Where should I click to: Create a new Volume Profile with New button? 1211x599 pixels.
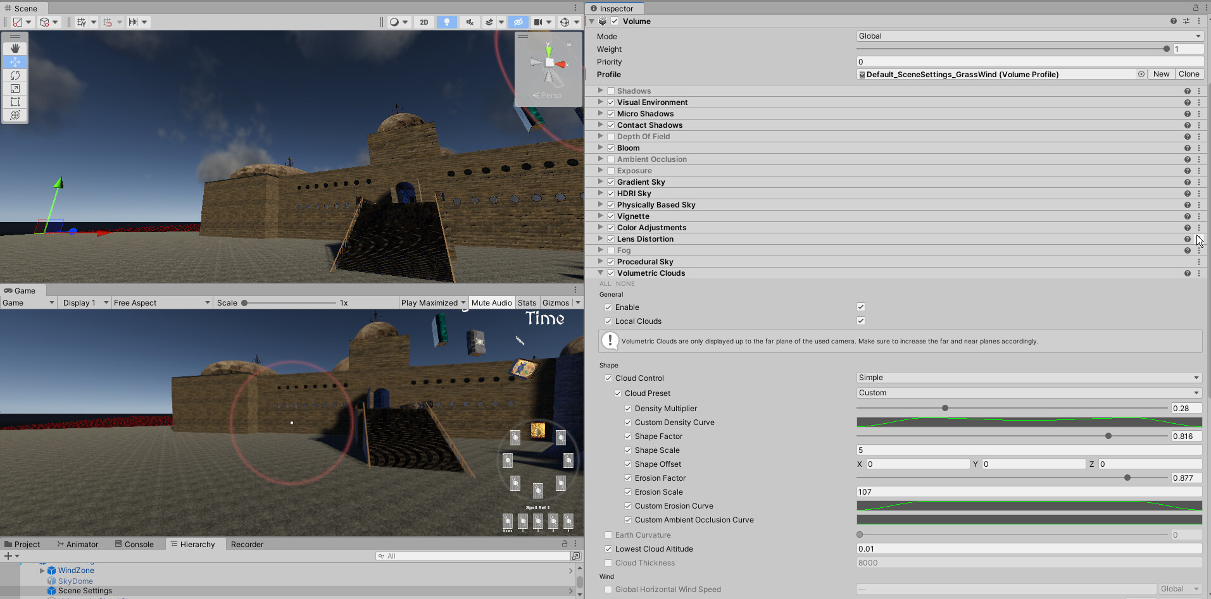[1160, 74]
